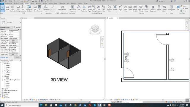This screenshot has width=190, height=107.
Task: Select the Duct tool in HVAC panel
Action: 7,8
